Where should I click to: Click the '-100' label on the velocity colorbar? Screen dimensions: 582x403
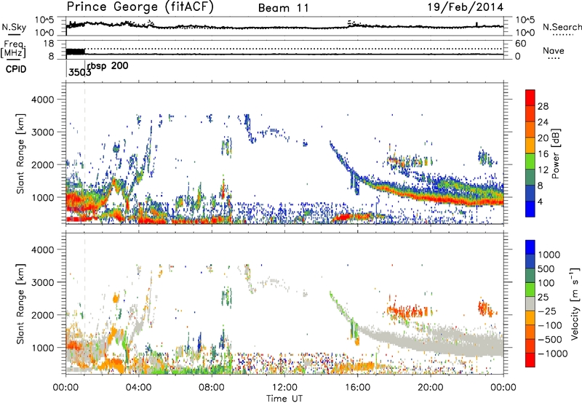549,325
